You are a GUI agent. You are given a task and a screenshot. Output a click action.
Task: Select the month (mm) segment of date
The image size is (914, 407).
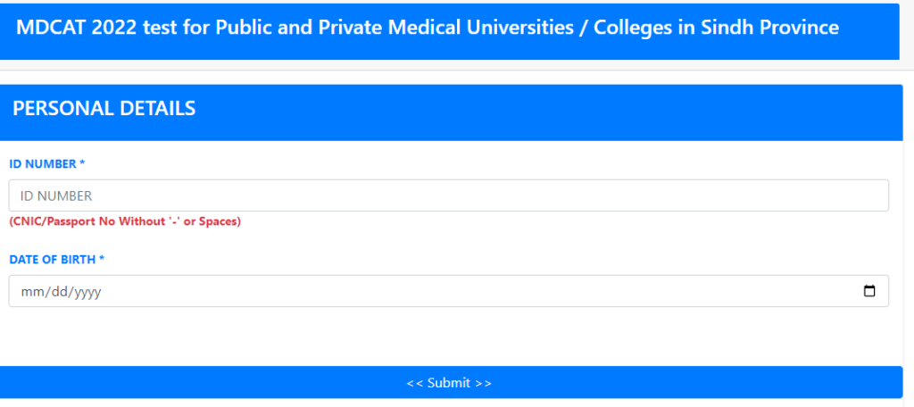click(x=31, y=292)
